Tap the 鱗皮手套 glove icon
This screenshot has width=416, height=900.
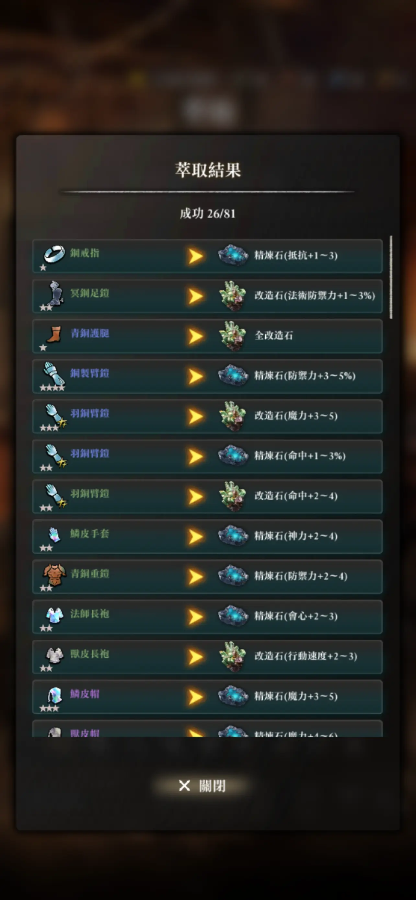pos(54,535)
